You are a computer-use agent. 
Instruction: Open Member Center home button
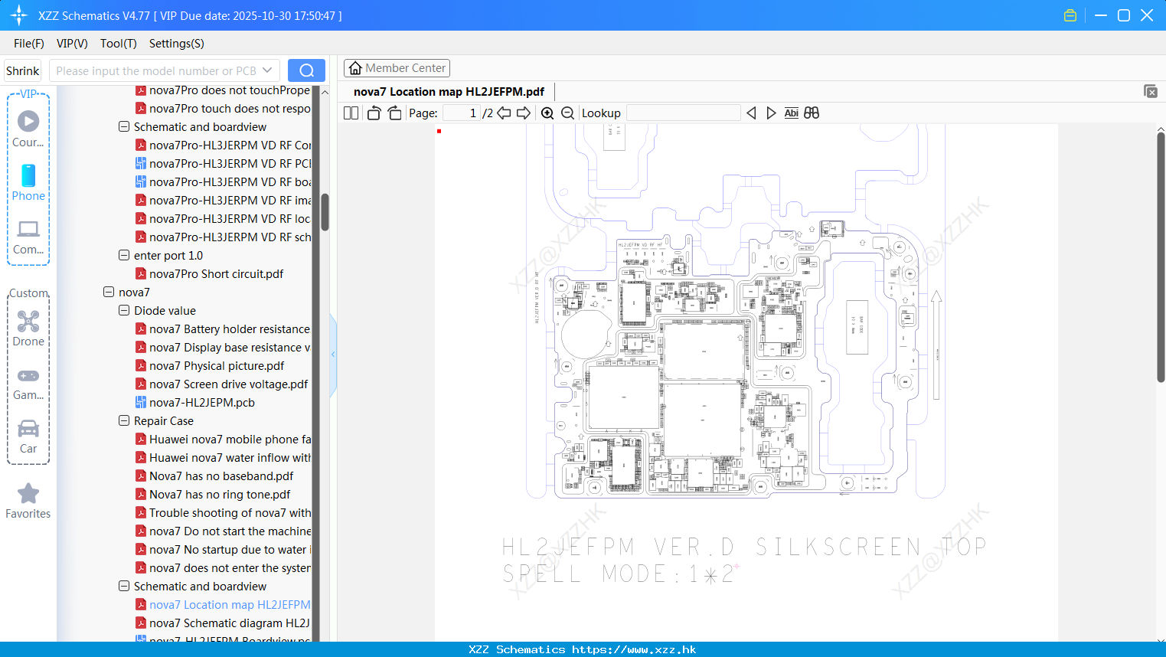[x=397, y=68]
